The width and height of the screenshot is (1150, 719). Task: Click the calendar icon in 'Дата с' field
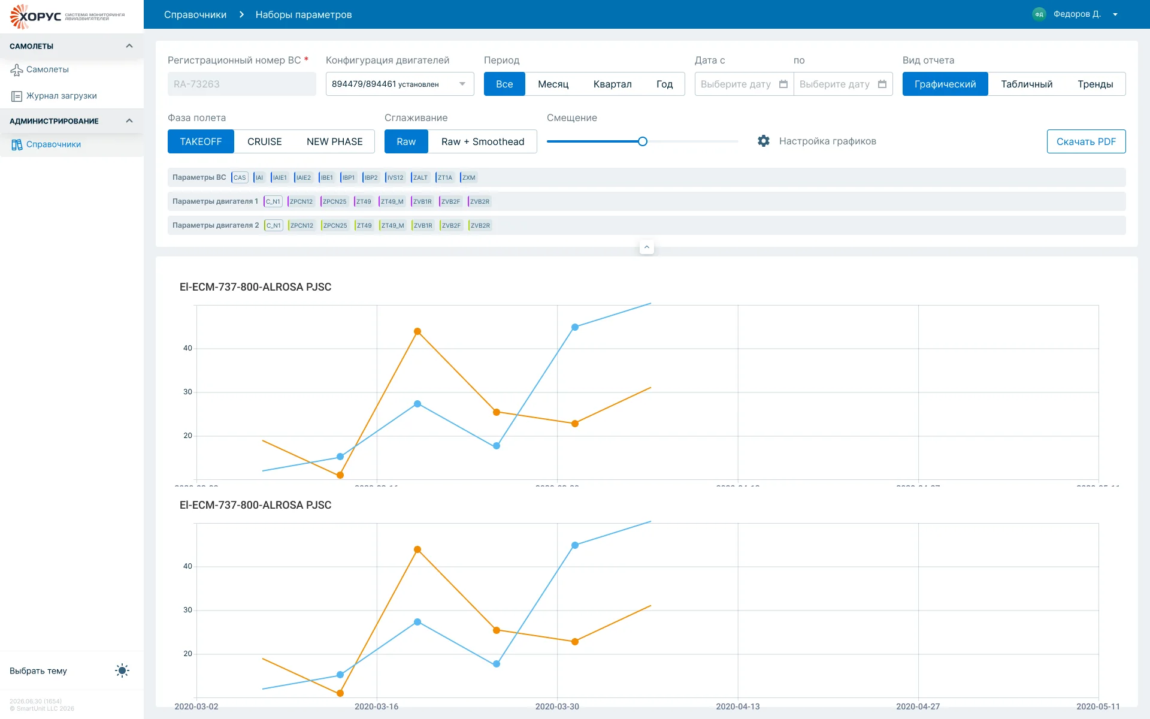pos(783,84)
